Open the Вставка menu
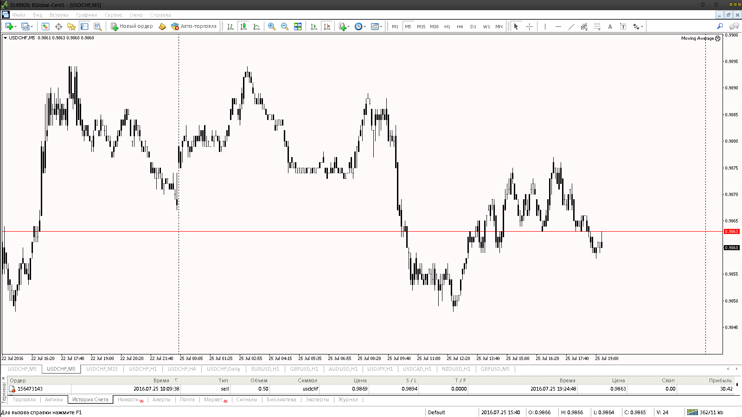 tap(59, 15)
